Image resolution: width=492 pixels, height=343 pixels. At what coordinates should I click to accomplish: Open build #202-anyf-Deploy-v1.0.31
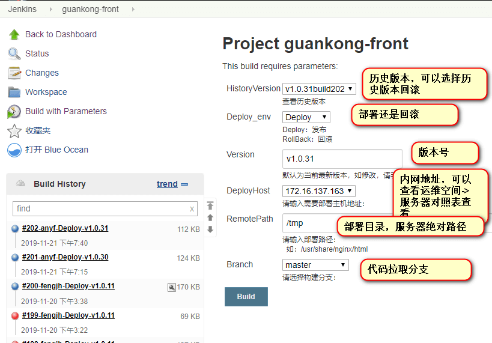(x=65, y=228)
